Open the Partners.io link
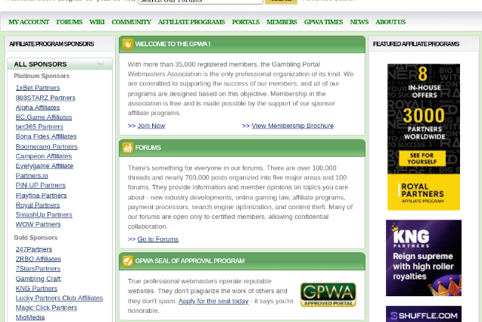482x322 pixels. point(32,176)
